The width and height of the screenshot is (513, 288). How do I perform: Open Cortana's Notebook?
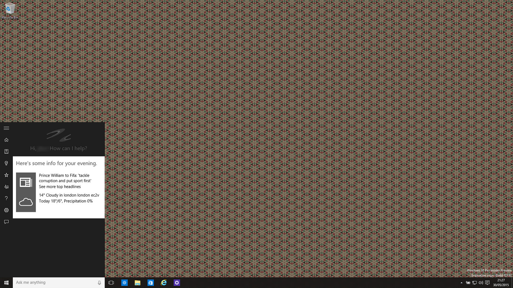[6, 151]
